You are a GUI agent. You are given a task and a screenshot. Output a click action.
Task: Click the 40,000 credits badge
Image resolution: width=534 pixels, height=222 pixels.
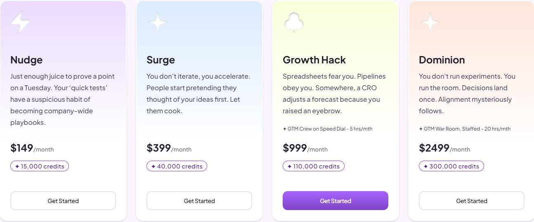177,166
